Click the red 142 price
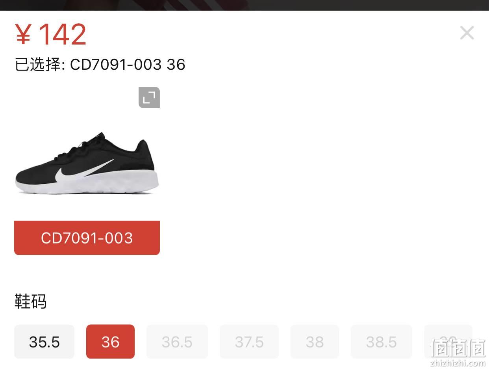This screenshot has width=489, height=370. pyautogui.click(x=62, y=34)
